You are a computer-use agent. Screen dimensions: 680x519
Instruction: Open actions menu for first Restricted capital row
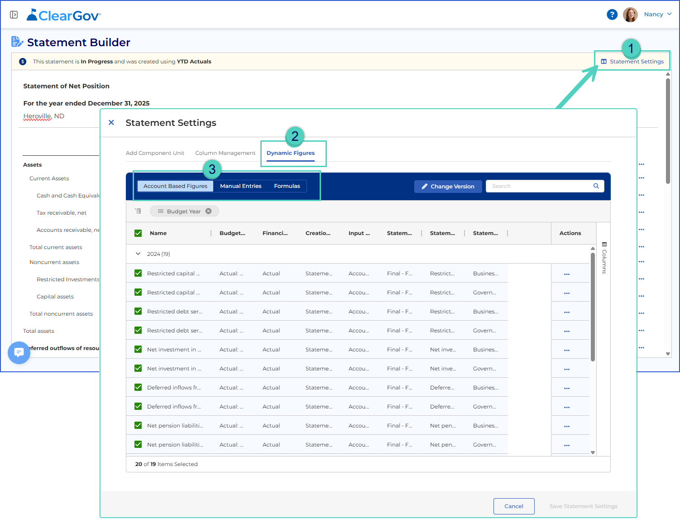point(567,274)
